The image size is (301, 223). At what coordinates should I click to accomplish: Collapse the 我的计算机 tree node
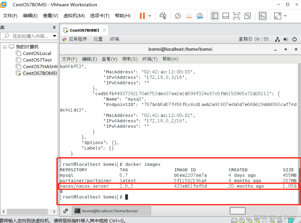point(5,47)
